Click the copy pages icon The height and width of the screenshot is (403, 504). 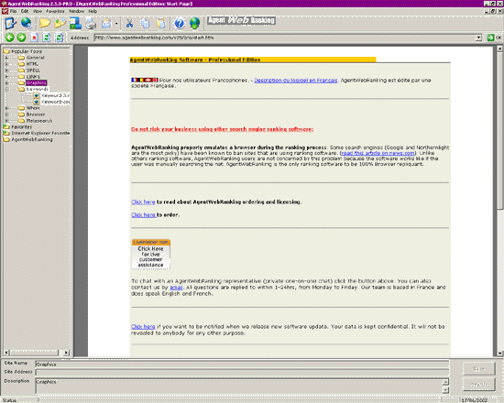pos(146,23)
